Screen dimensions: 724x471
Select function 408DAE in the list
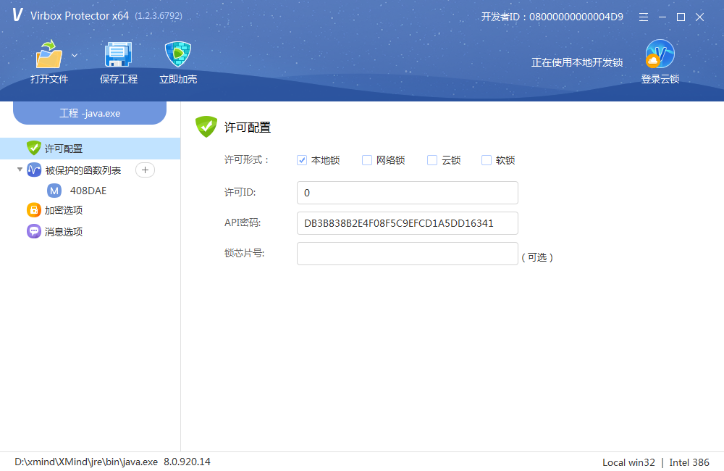pyautogui.click(x=88, y=191)
